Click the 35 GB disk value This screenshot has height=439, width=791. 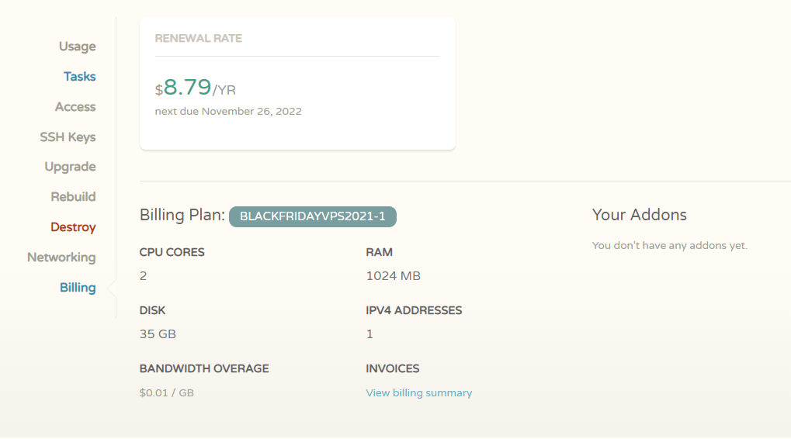158,334
